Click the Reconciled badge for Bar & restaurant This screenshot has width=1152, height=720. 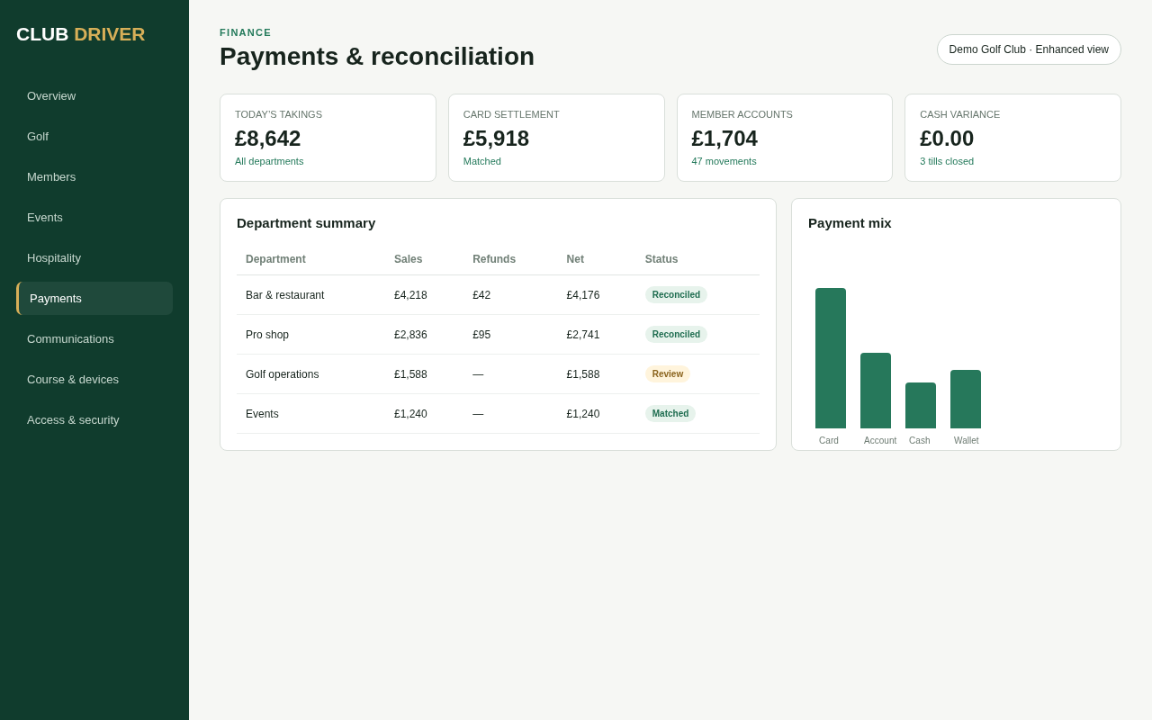[676, 295]
